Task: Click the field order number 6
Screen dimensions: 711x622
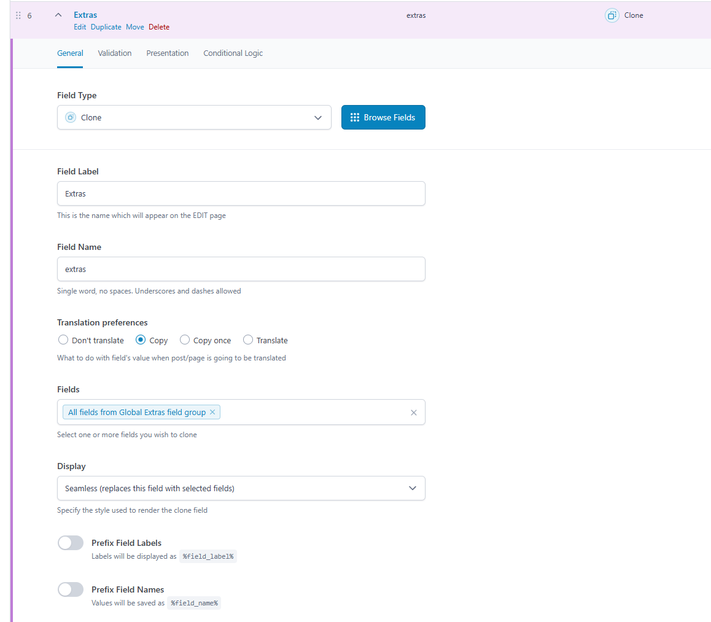Action: pos(29,16)
